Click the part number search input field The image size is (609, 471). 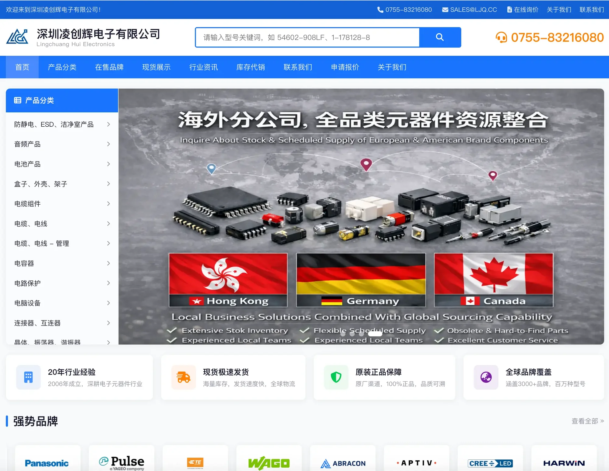click(308, 37)
